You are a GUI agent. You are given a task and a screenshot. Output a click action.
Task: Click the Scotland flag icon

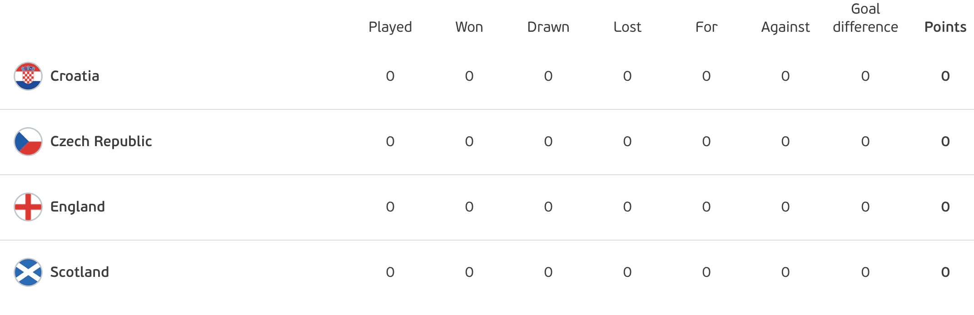tap(28, 272)
